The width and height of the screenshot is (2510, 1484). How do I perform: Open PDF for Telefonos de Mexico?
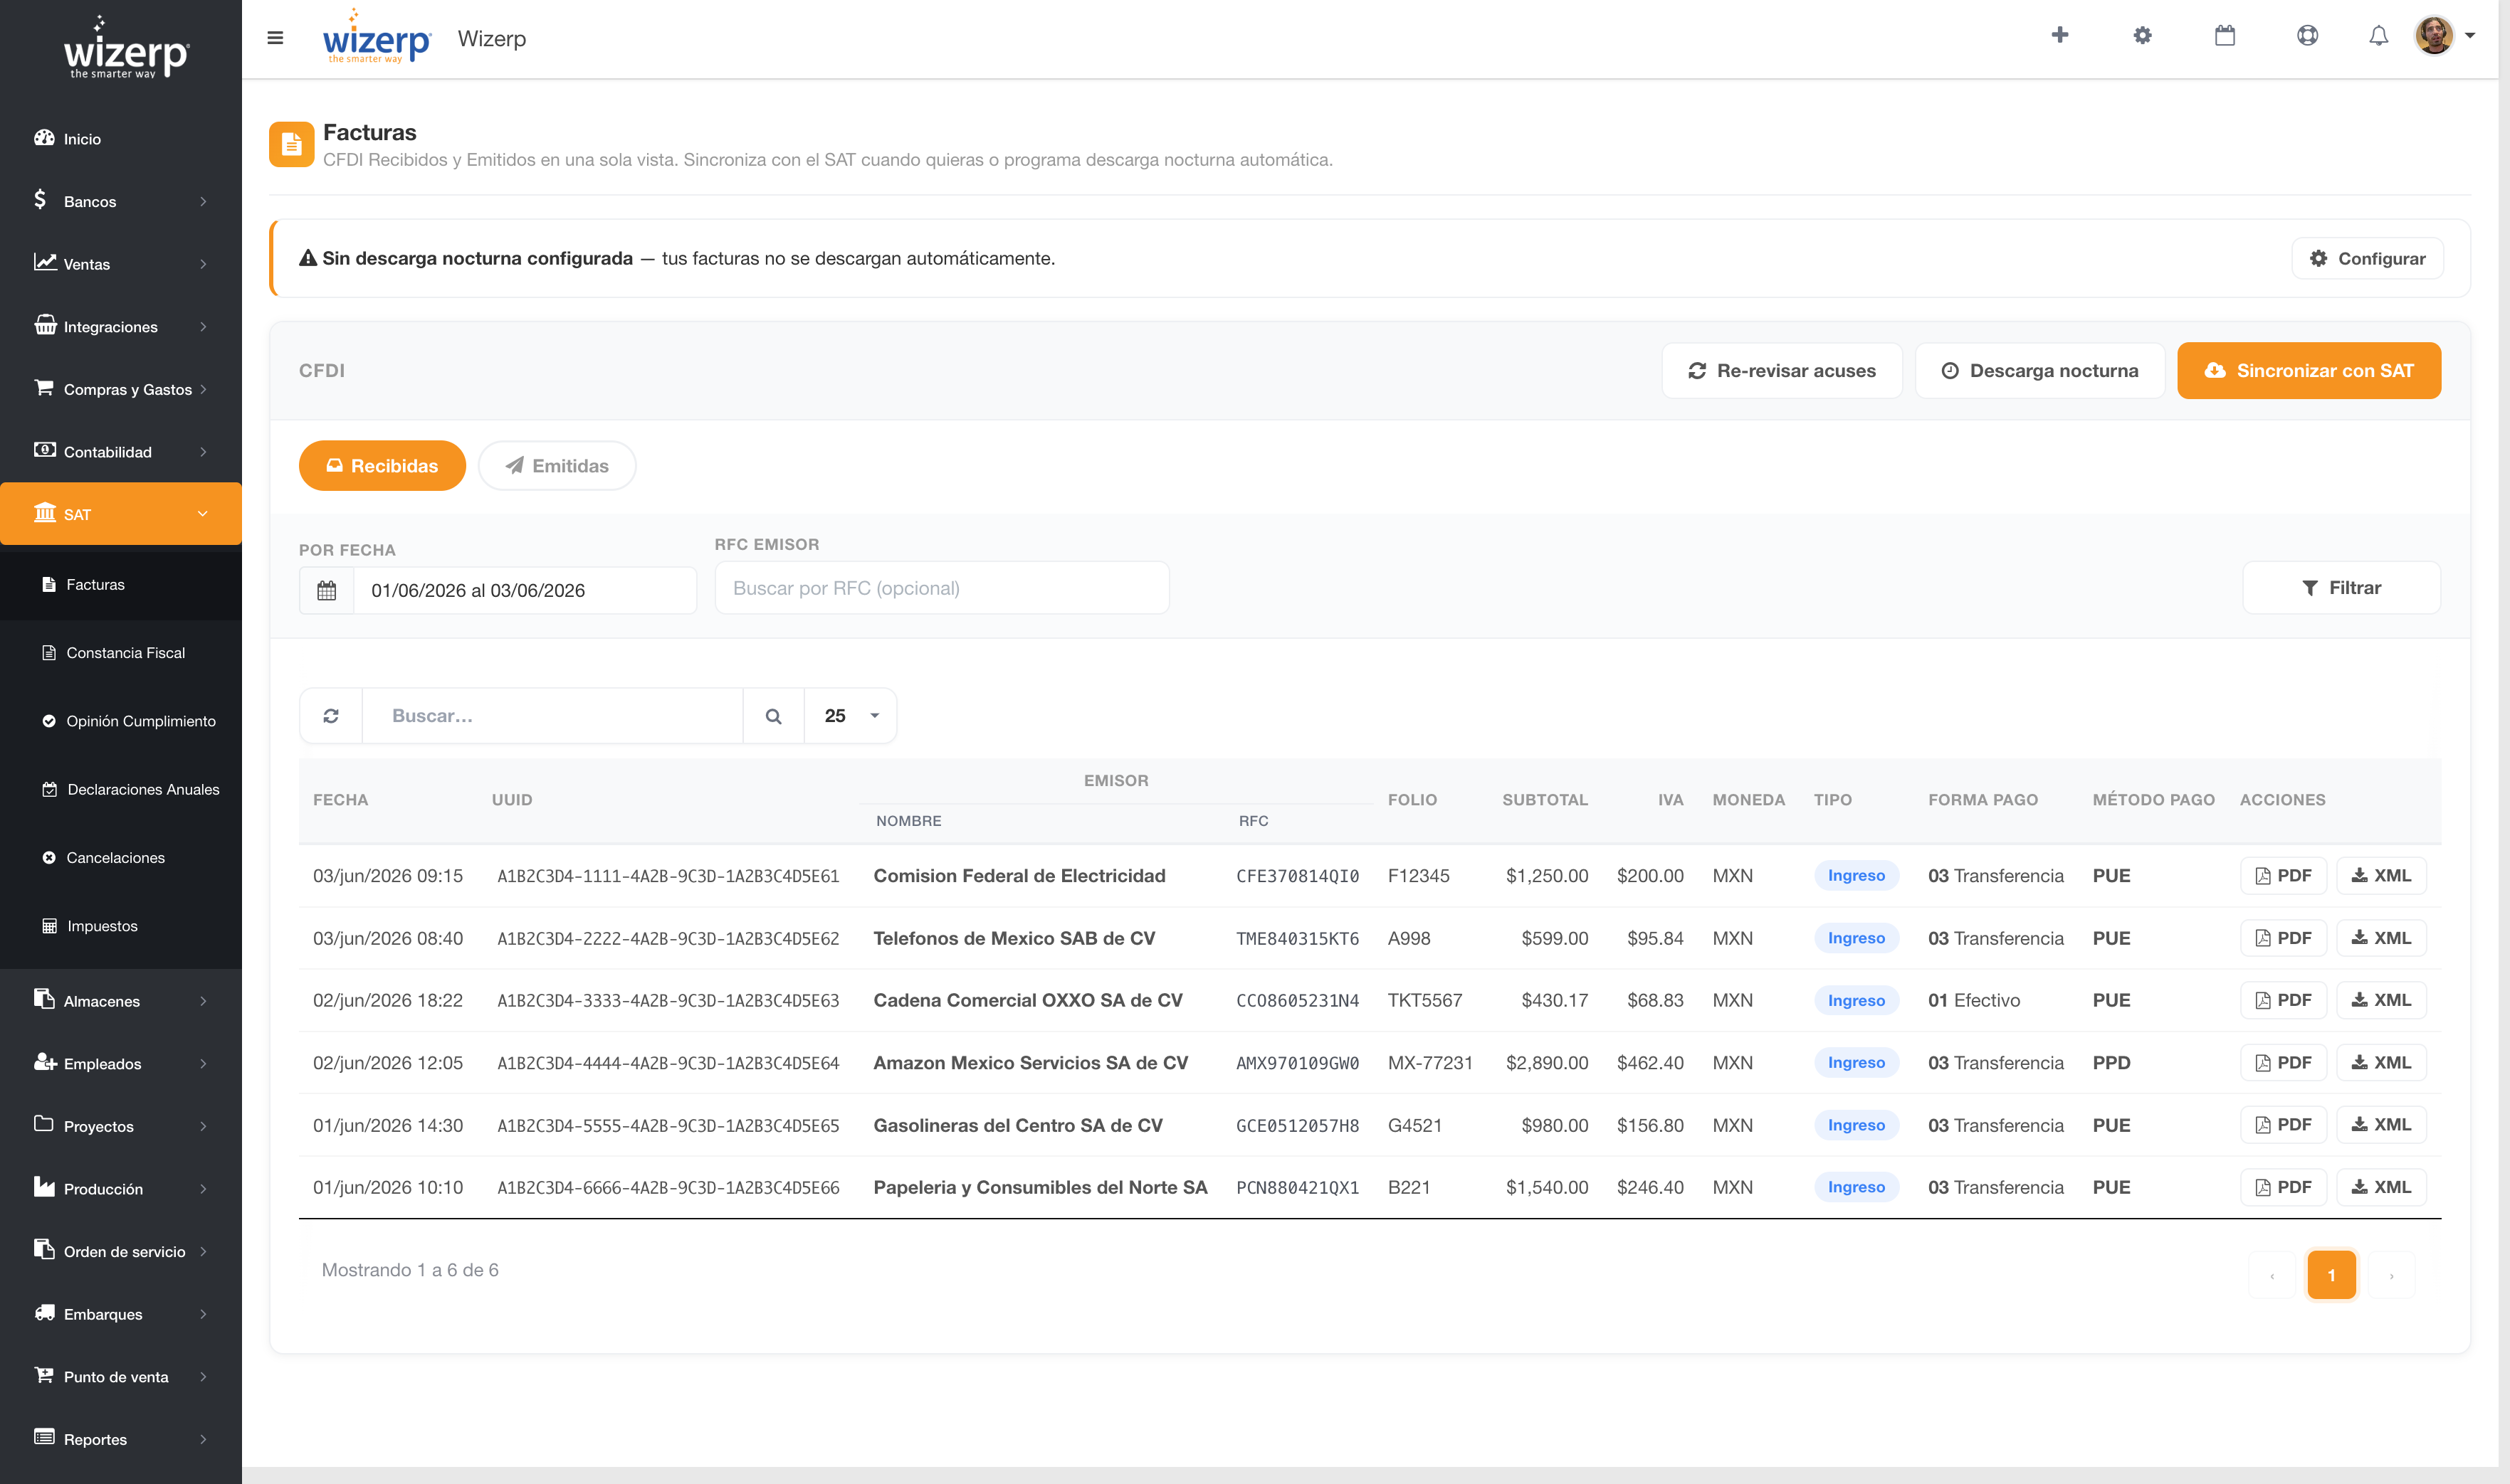pyautogui.click(x=2283, y=938)
